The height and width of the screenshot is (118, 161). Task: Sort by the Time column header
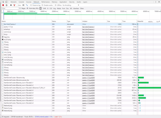pyautogui.click(x=129, y=21)
